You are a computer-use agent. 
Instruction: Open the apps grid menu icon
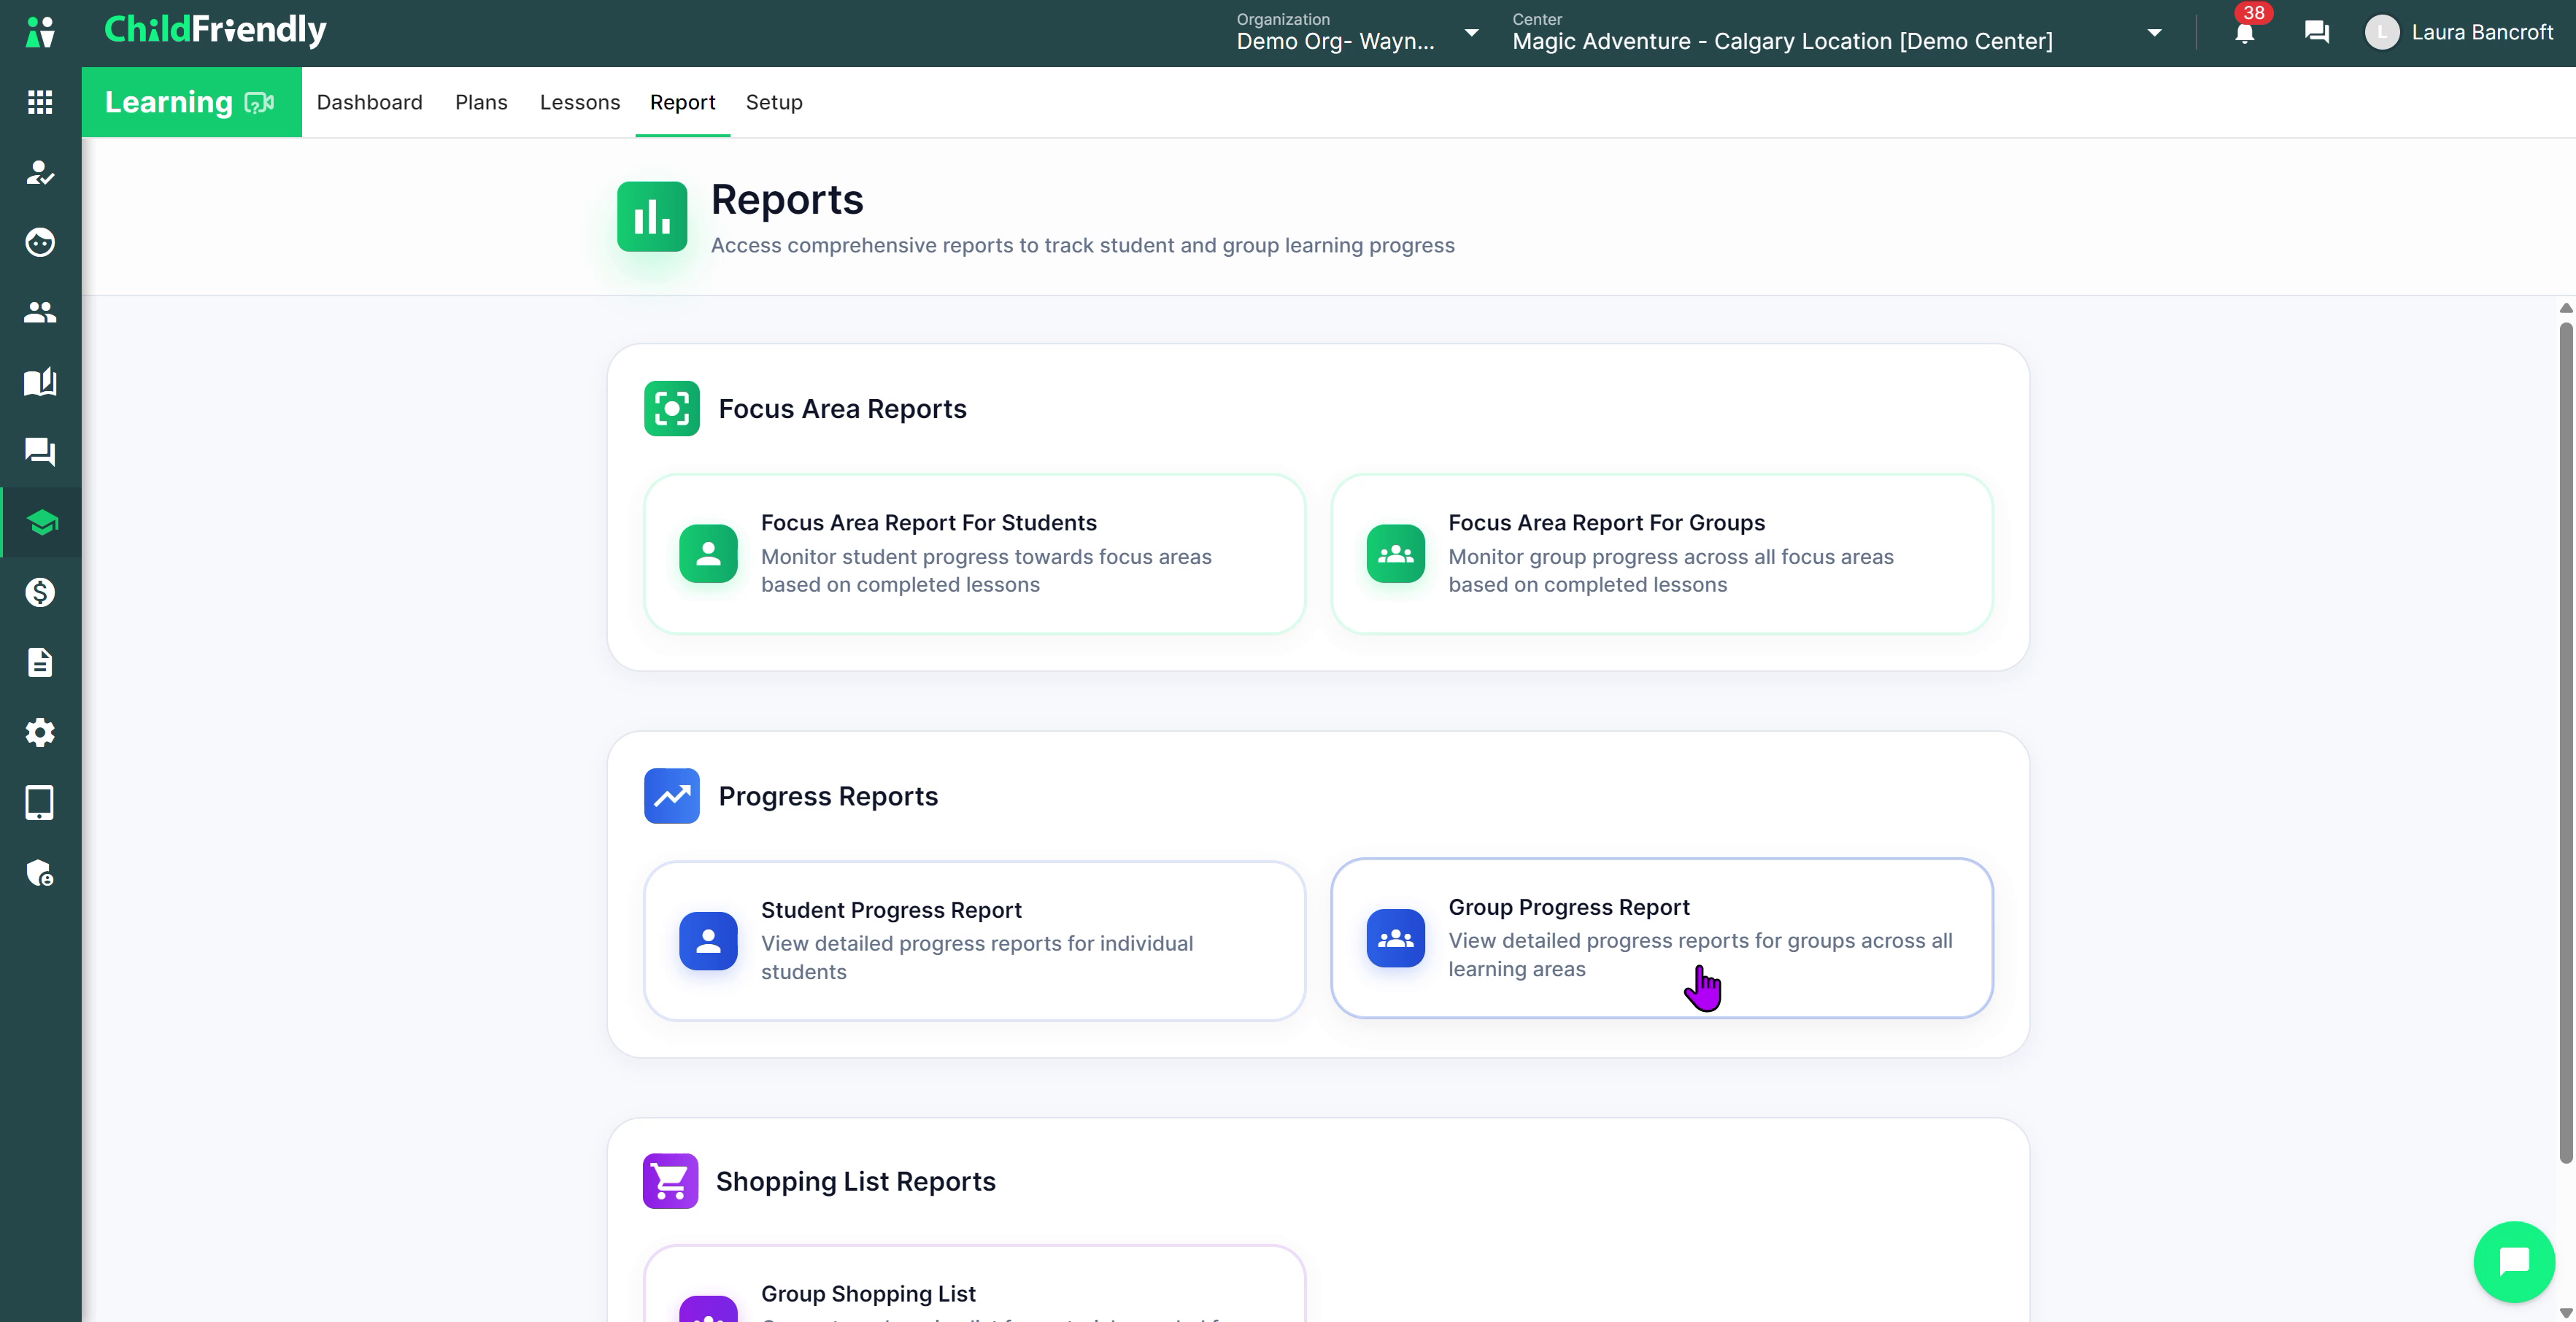pos(40,102)
